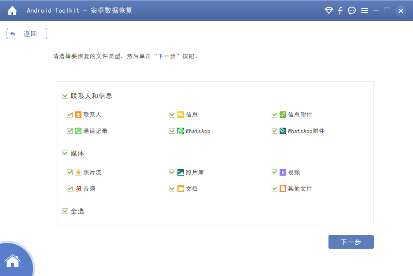Click the 返回 back button
This screenshot has width=413, height=276.
coord(26,33)
